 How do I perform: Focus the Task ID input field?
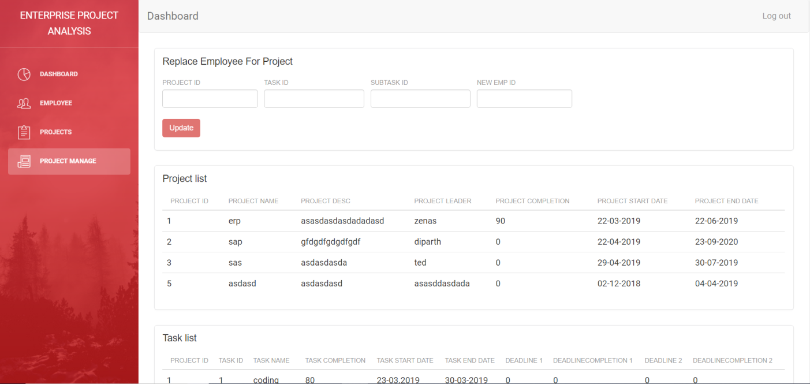[314, 99]
